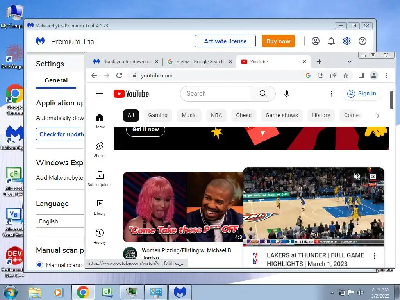The width and height of the screenshot is (400, 300).
Task: Click Chrome forward arrow
Action: [x=107, y=75]
